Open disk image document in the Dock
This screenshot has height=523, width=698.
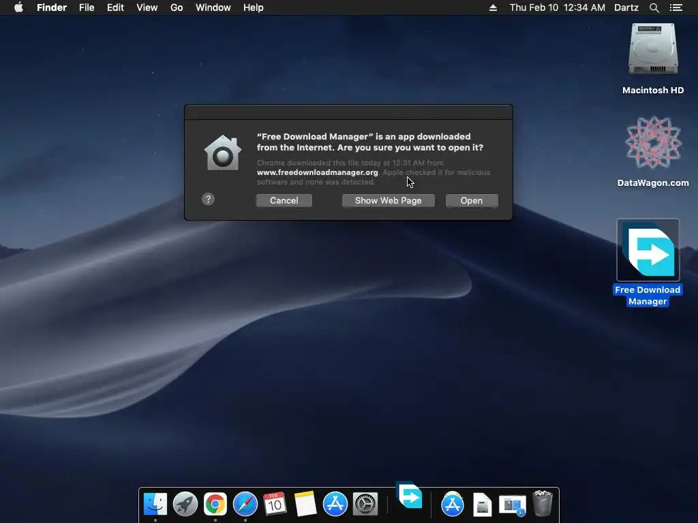[x=482, y=505]
